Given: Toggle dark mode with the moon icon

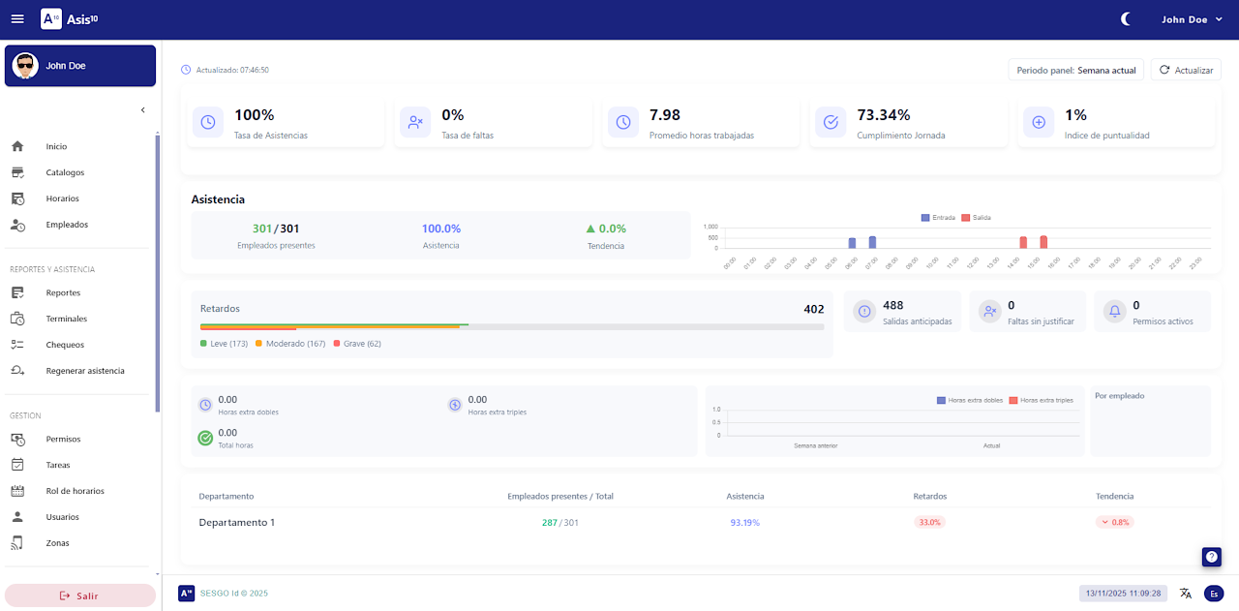Looking at the screenshot, I should [x=1125, y=18].
